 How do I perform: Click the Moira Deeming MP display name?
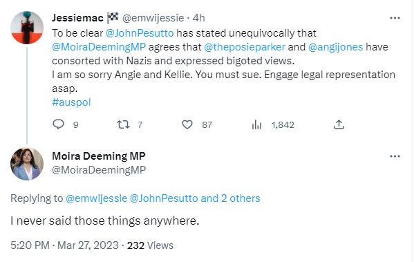click(98, 156)
